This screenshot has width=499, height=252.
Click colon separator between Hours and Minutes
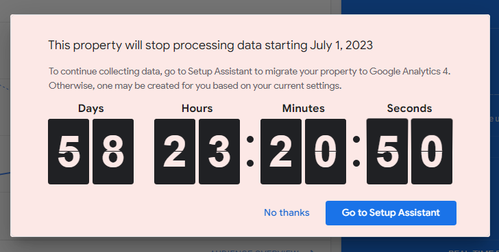[250, 151]
